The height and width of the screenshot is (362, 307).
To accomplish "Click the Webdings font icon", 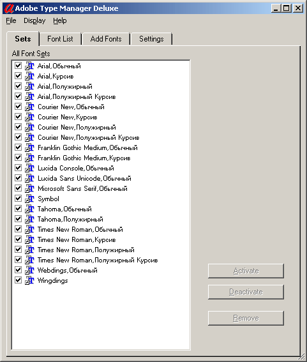I will 29,270.
